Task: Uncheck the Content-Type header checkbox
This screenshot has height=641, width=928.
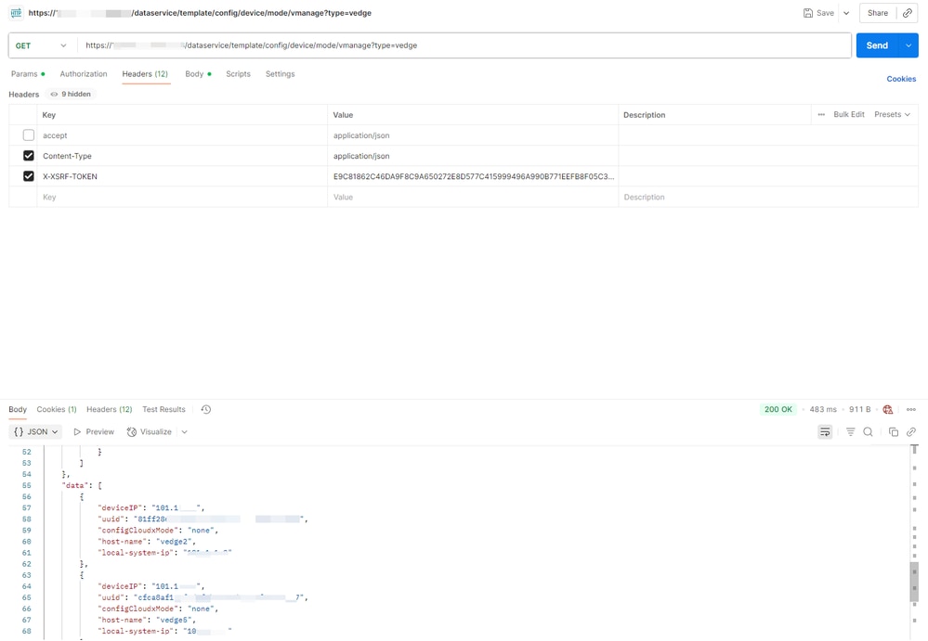Action: coord(29,156)
